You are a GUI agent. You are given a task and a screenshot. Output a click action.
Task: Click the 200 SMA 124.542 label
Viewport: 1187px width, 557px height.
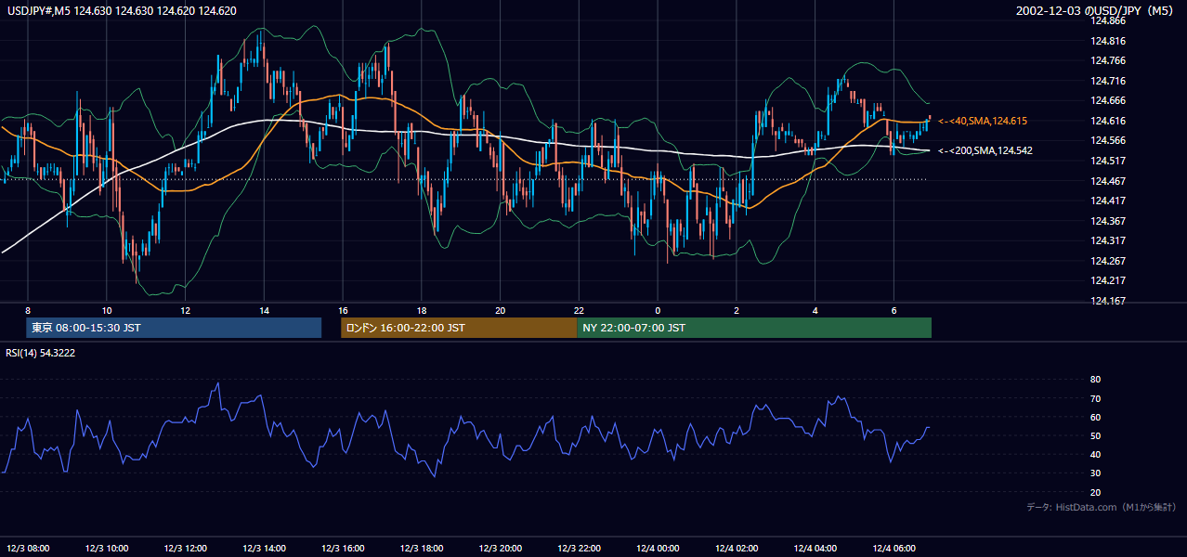(x=985, y=150)
